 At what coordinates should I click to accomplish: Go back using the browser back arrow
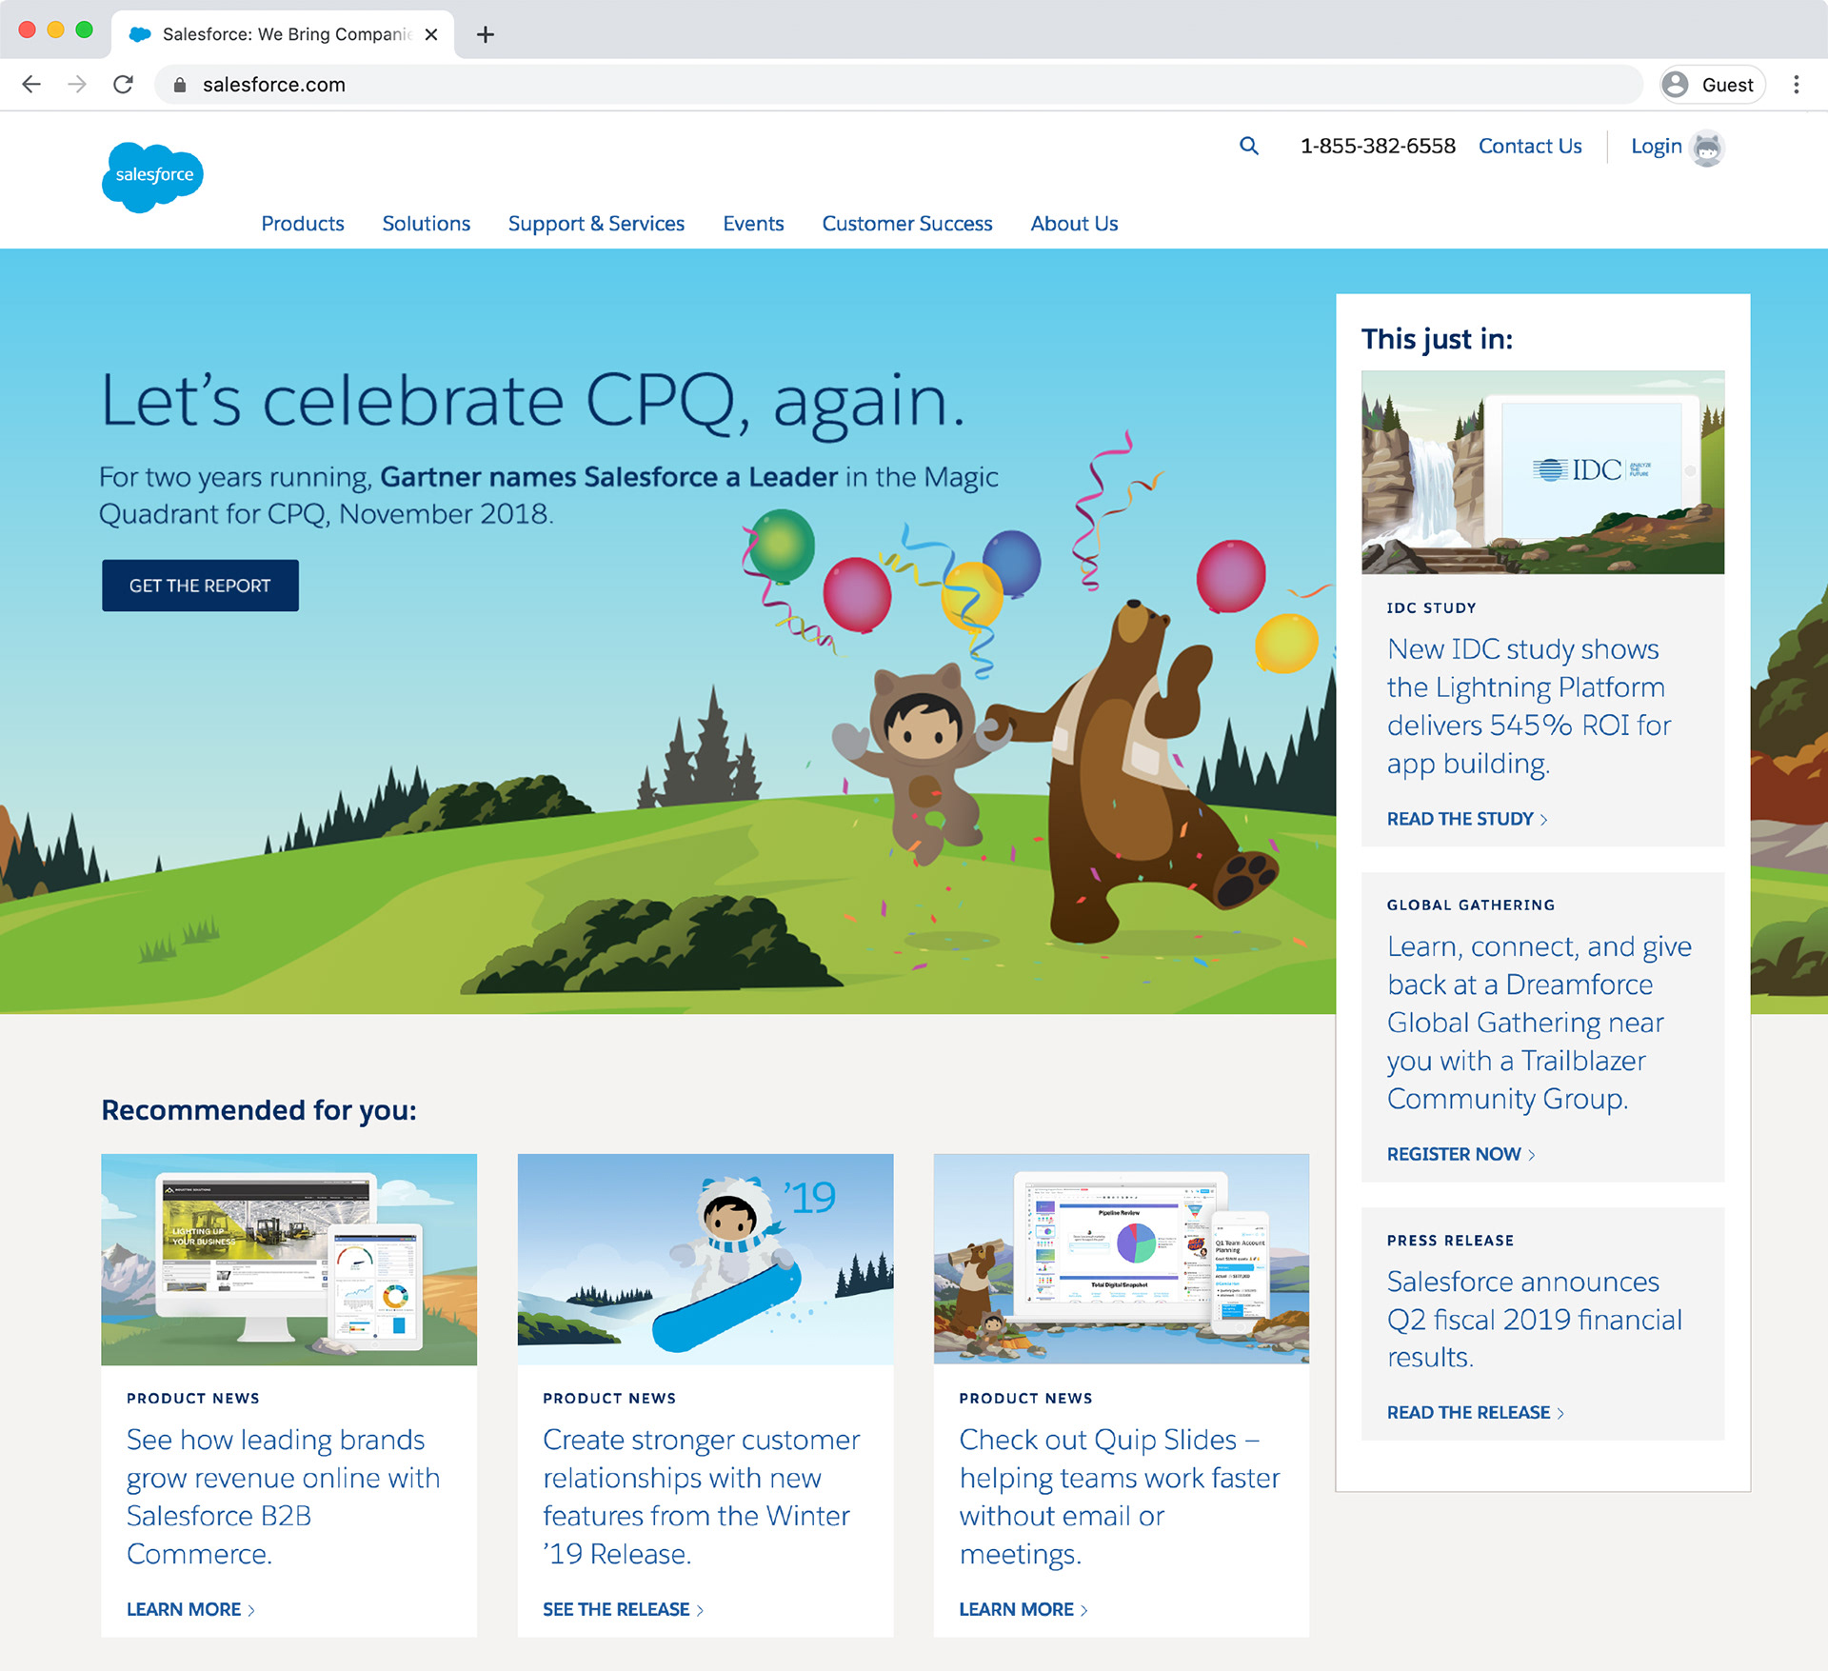click(31, 85)
